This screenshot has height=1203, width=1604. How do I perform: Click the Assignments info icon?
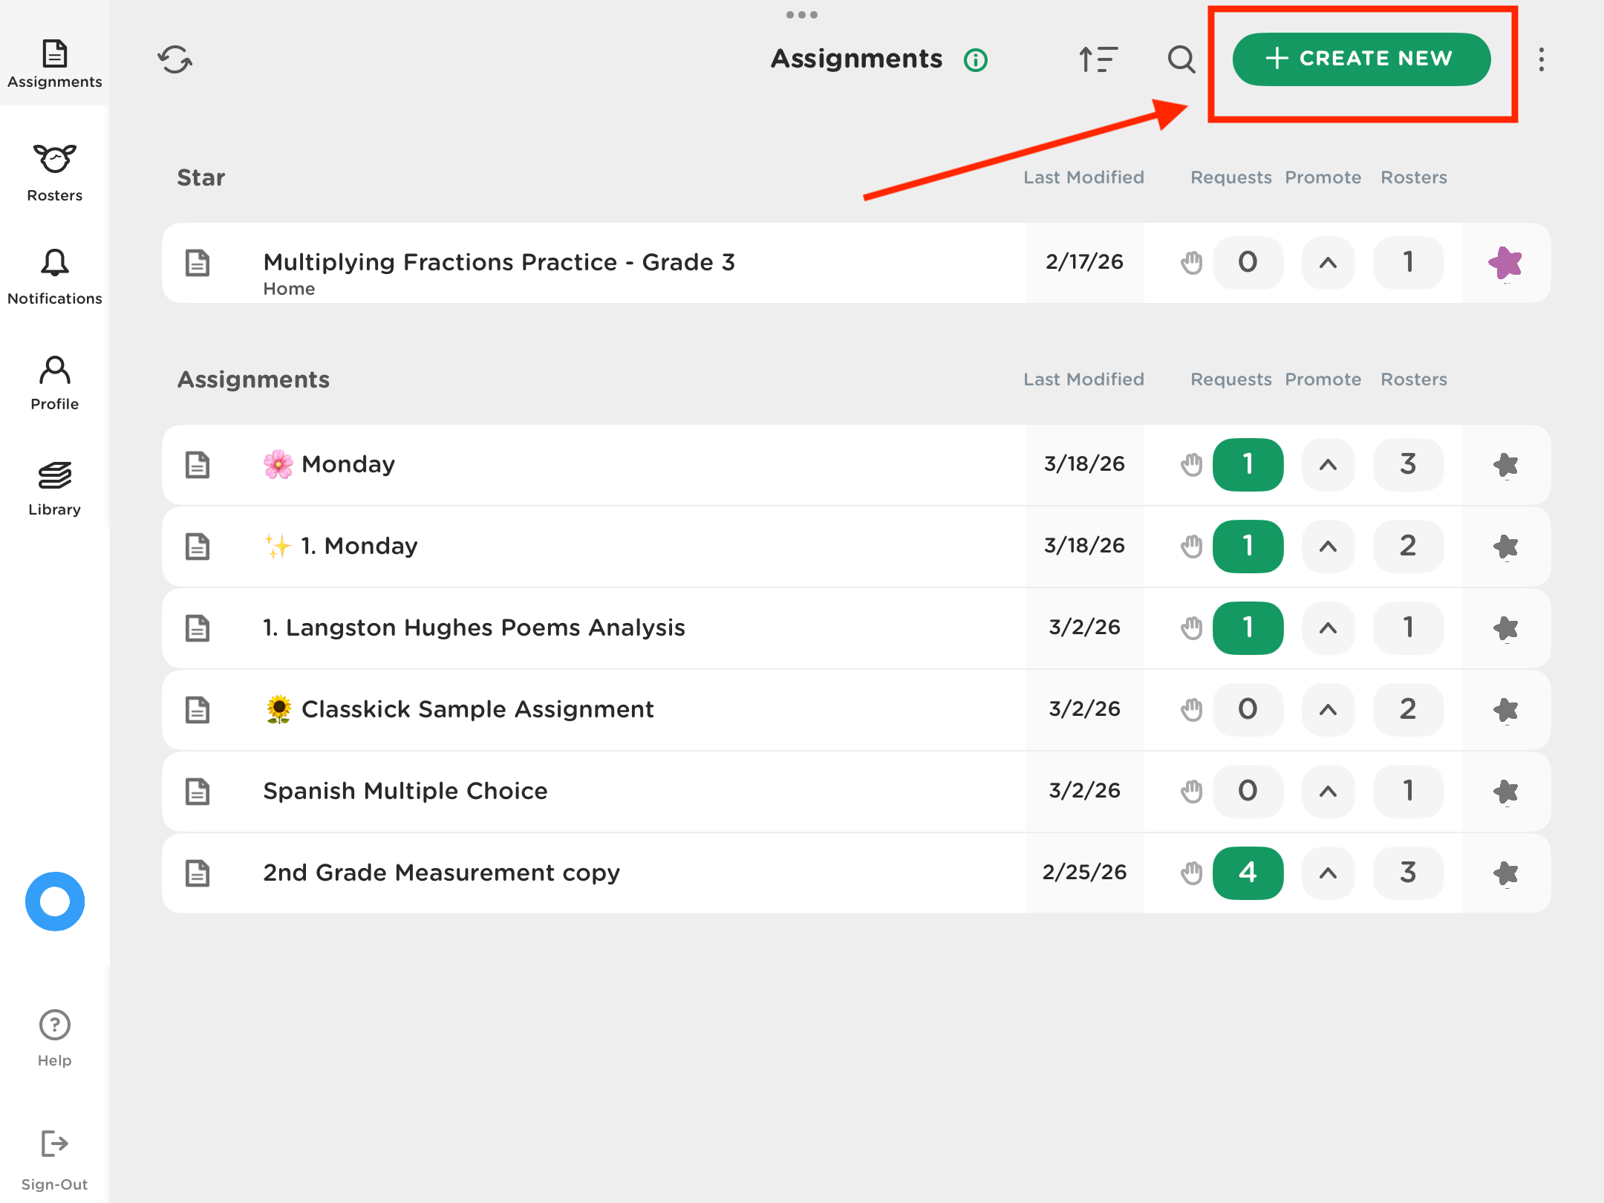click(x=976, y=59)
